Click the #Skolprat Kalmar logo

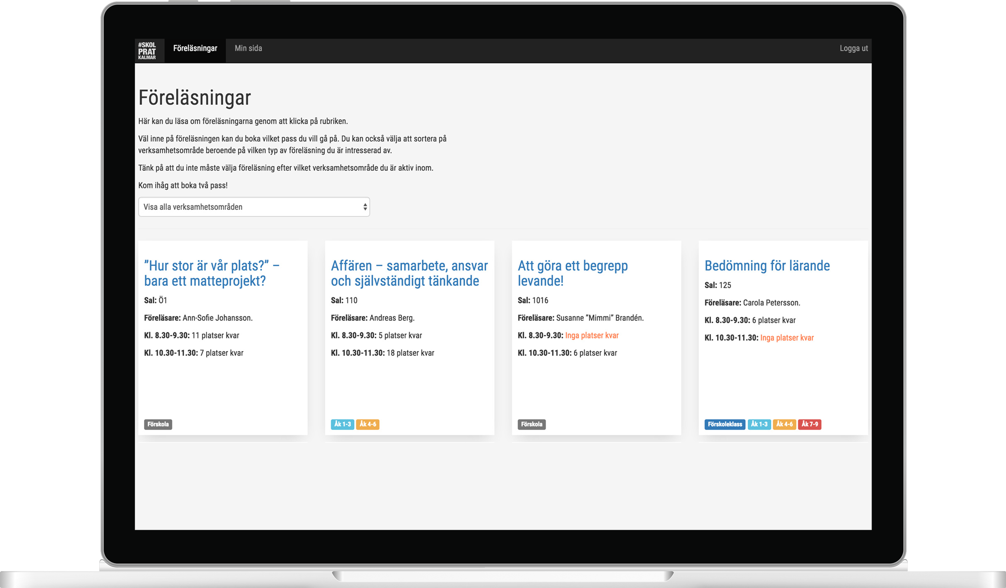tap(147, 50)
